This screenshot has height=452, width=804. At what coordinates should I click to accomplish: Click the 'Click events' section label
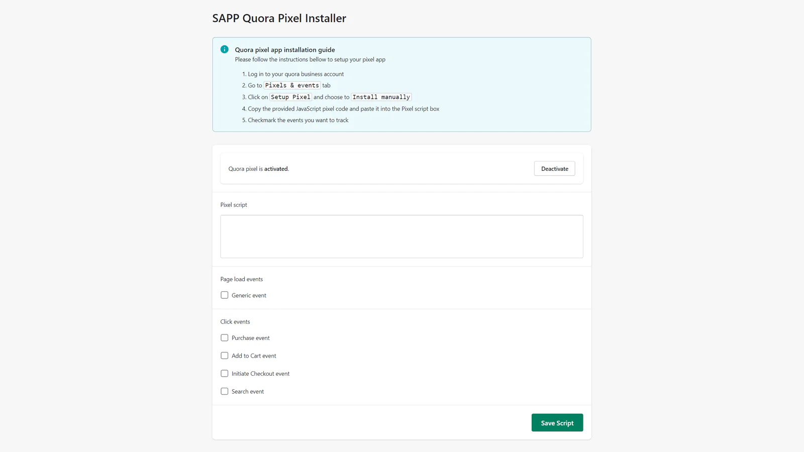click(235, 322)
